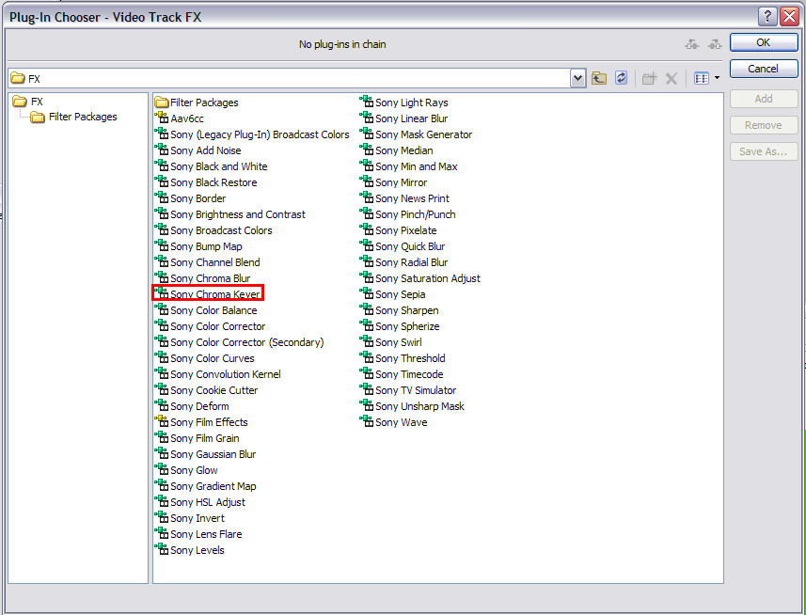806x615 pixels.
Task: Click the Delete X toolbar icon
Action: (672, 79)
